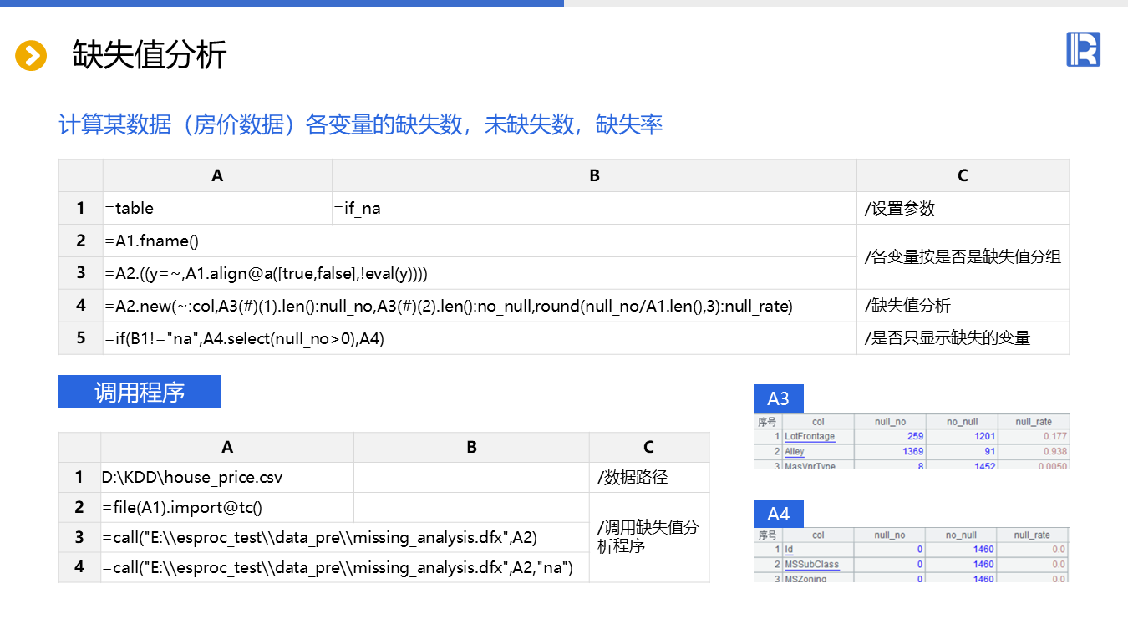Click the blue R logo icon

click(x=1083, y=49)
